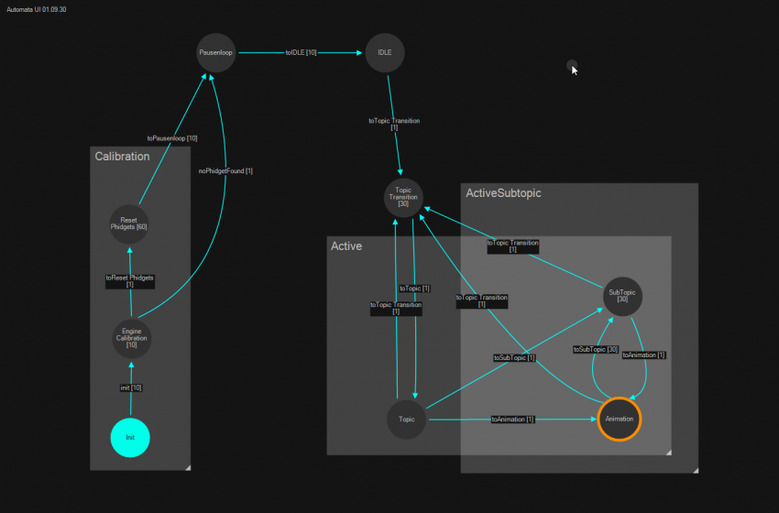Select the toPausenloop [10] transition label

(x=172, y=138)
